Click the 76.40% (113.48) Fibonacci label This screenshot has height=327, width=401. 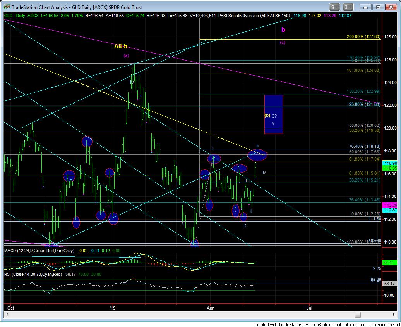point(365,200)
